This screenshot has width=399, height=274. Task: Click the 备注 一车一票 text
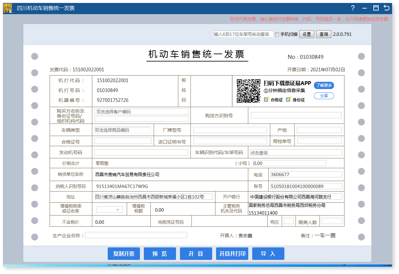(318, 236)
